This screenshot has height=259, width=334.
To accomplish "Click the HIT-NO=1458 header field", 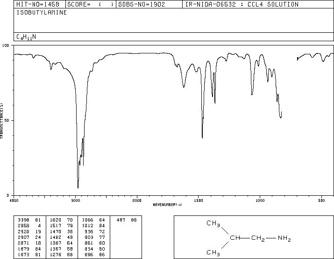I will (x=38, y=4).
